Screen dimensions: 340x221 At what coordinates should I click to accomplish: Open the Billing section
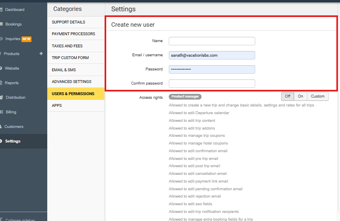click(x=11, y=112)
